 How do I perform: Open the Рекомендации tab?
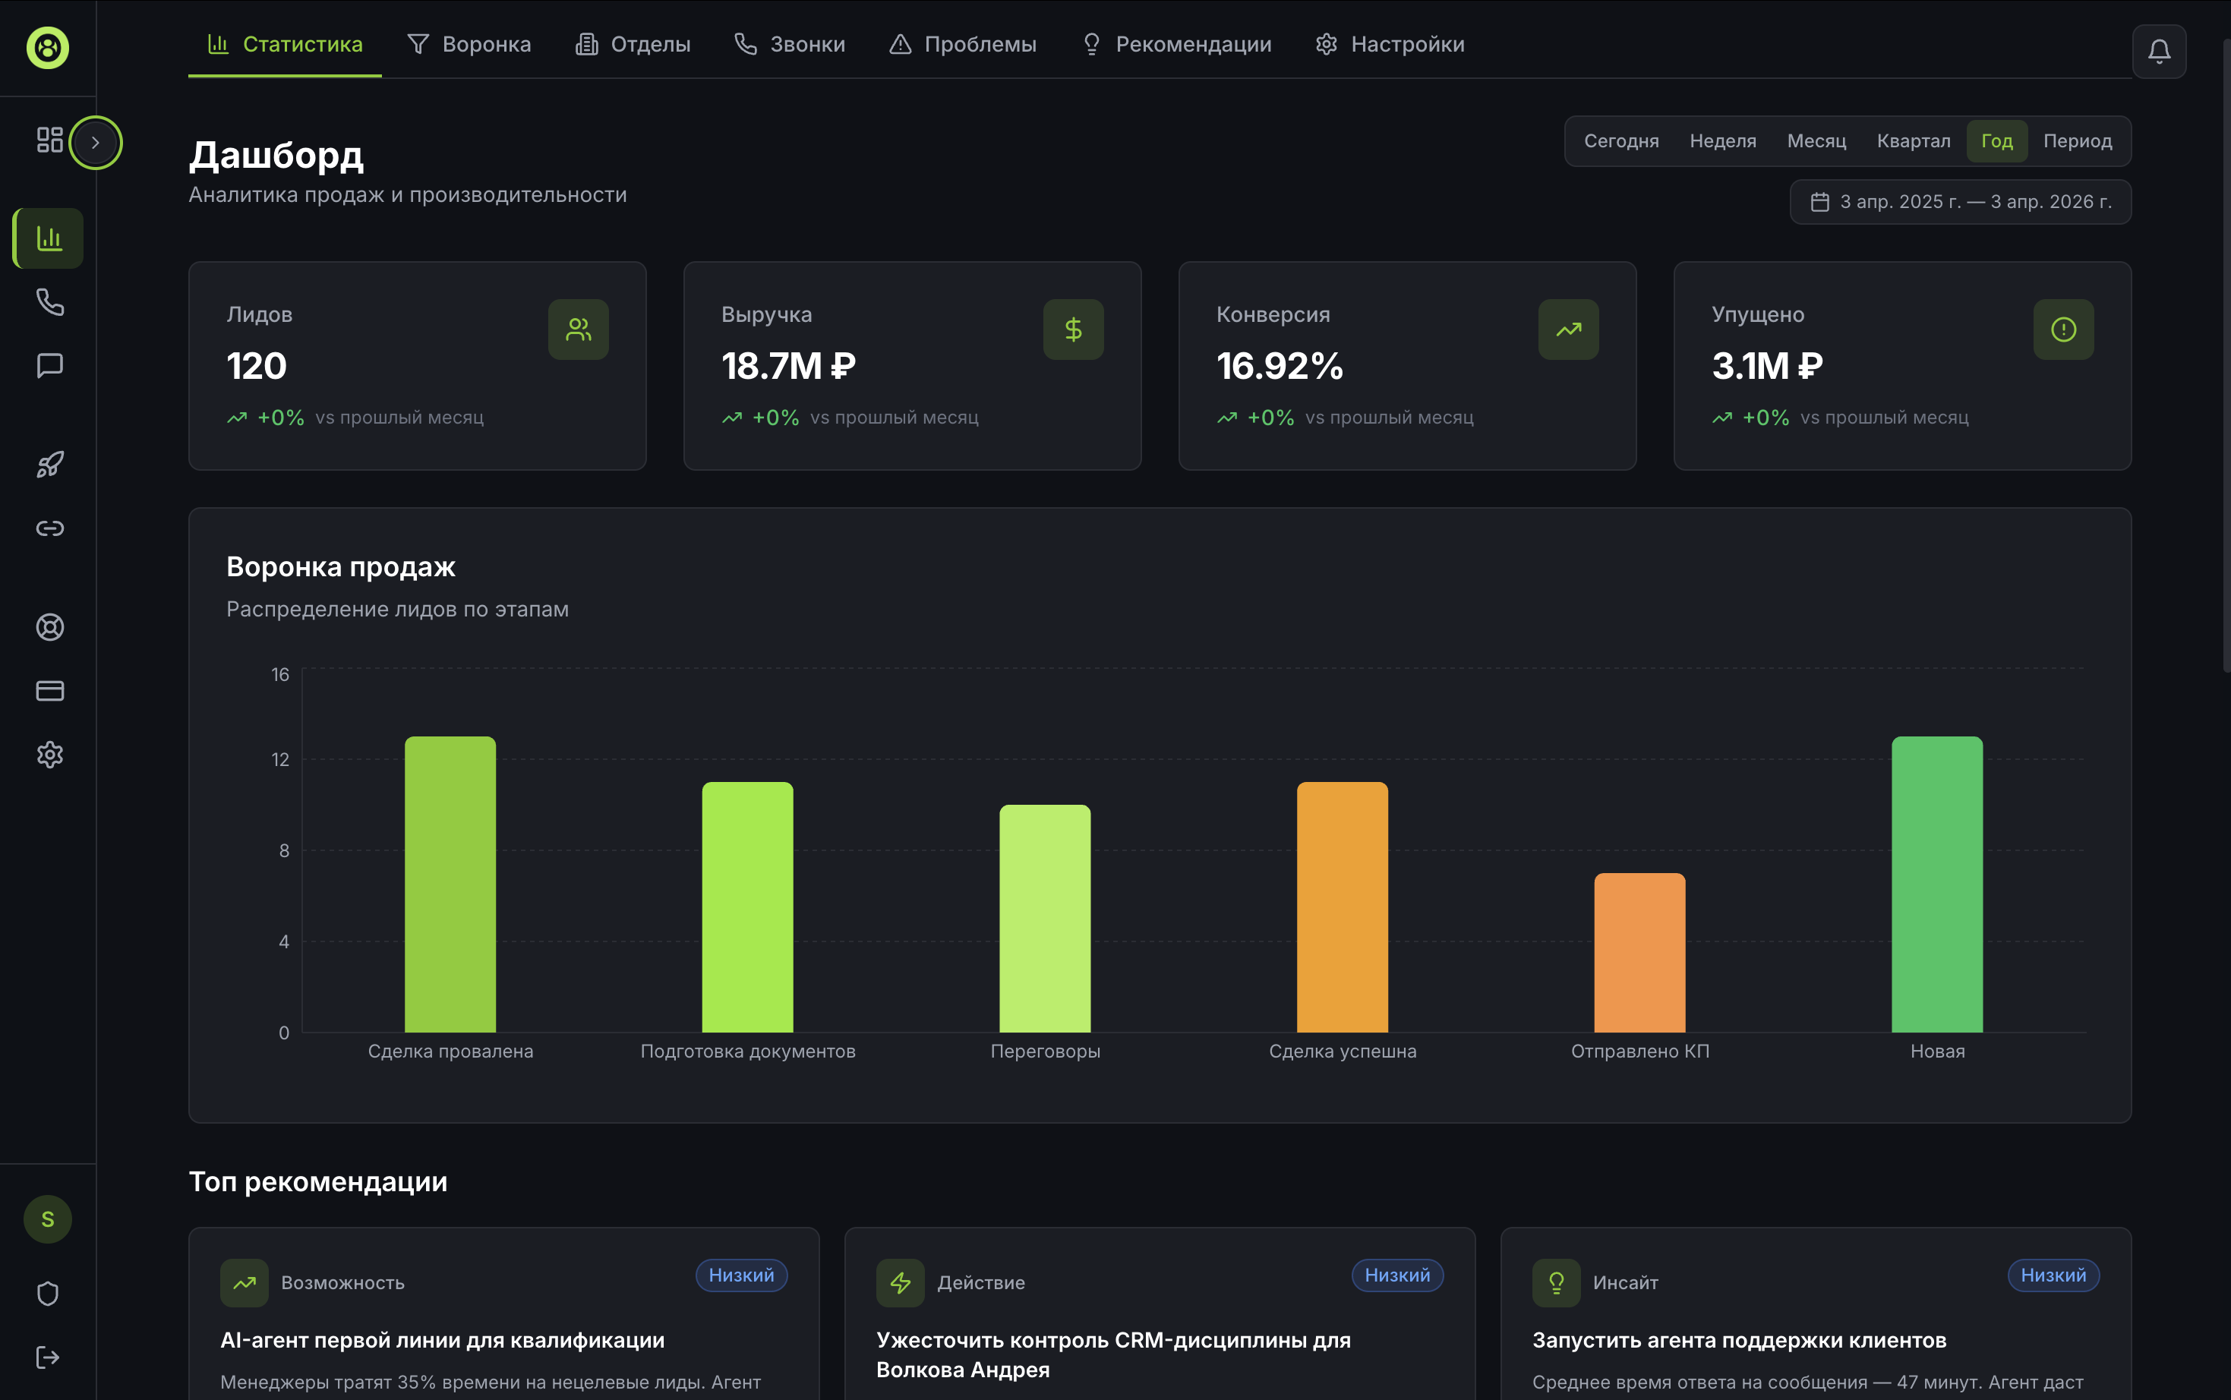point(1176,45)
